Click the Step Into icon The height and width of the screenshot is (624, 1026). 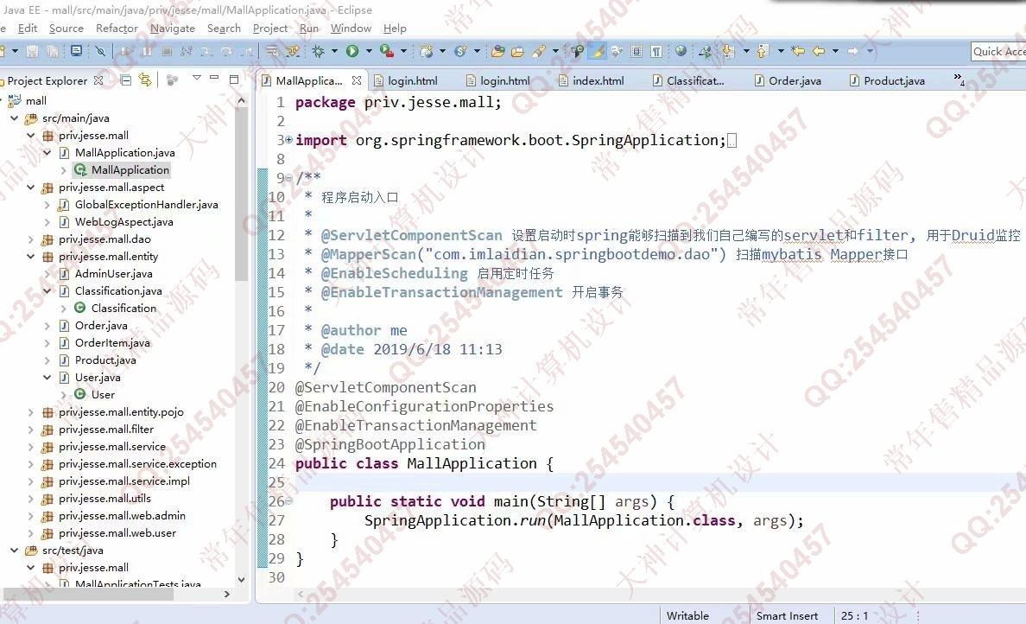206,51
